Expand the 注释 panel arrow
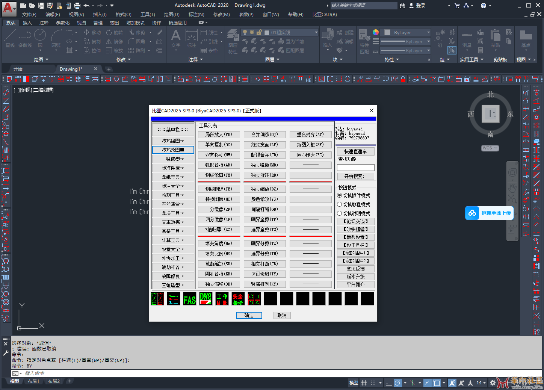544x390 pixels. click(201, 60)
